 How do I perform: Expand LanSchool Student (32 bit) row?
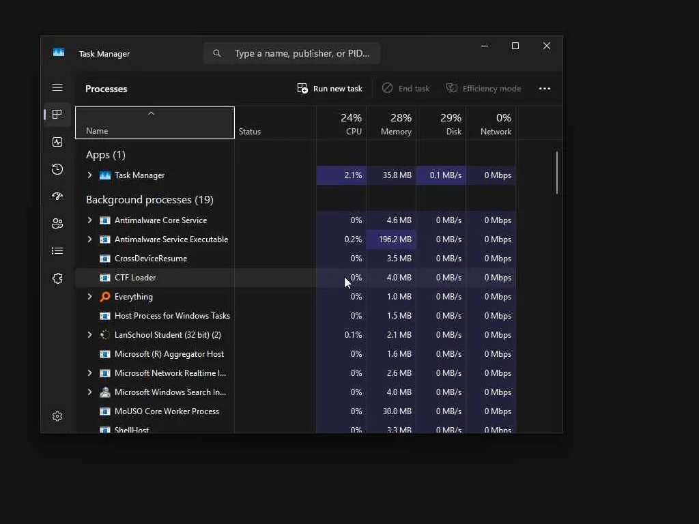point(89,334)
